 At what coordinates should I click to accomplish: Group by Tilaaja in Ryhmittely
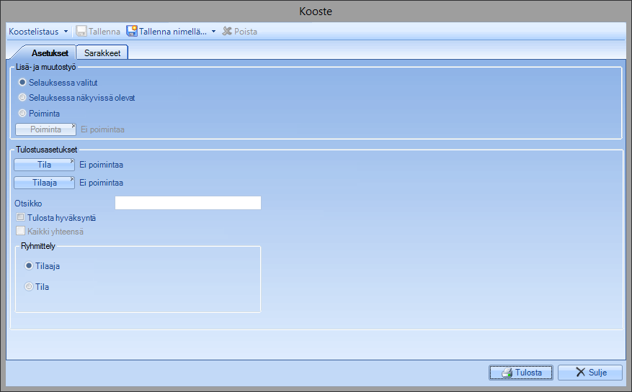point(29,265)
